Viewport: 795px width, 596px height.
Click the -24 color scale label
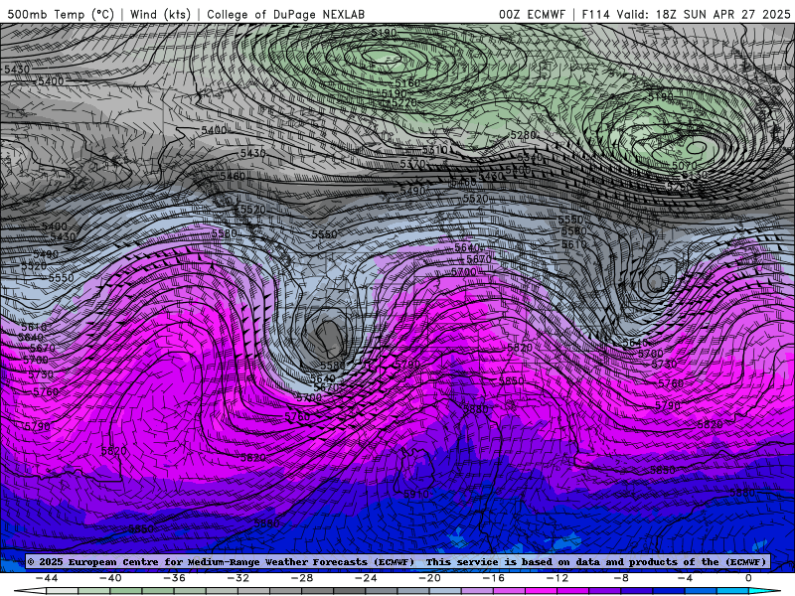click(366, 578)
